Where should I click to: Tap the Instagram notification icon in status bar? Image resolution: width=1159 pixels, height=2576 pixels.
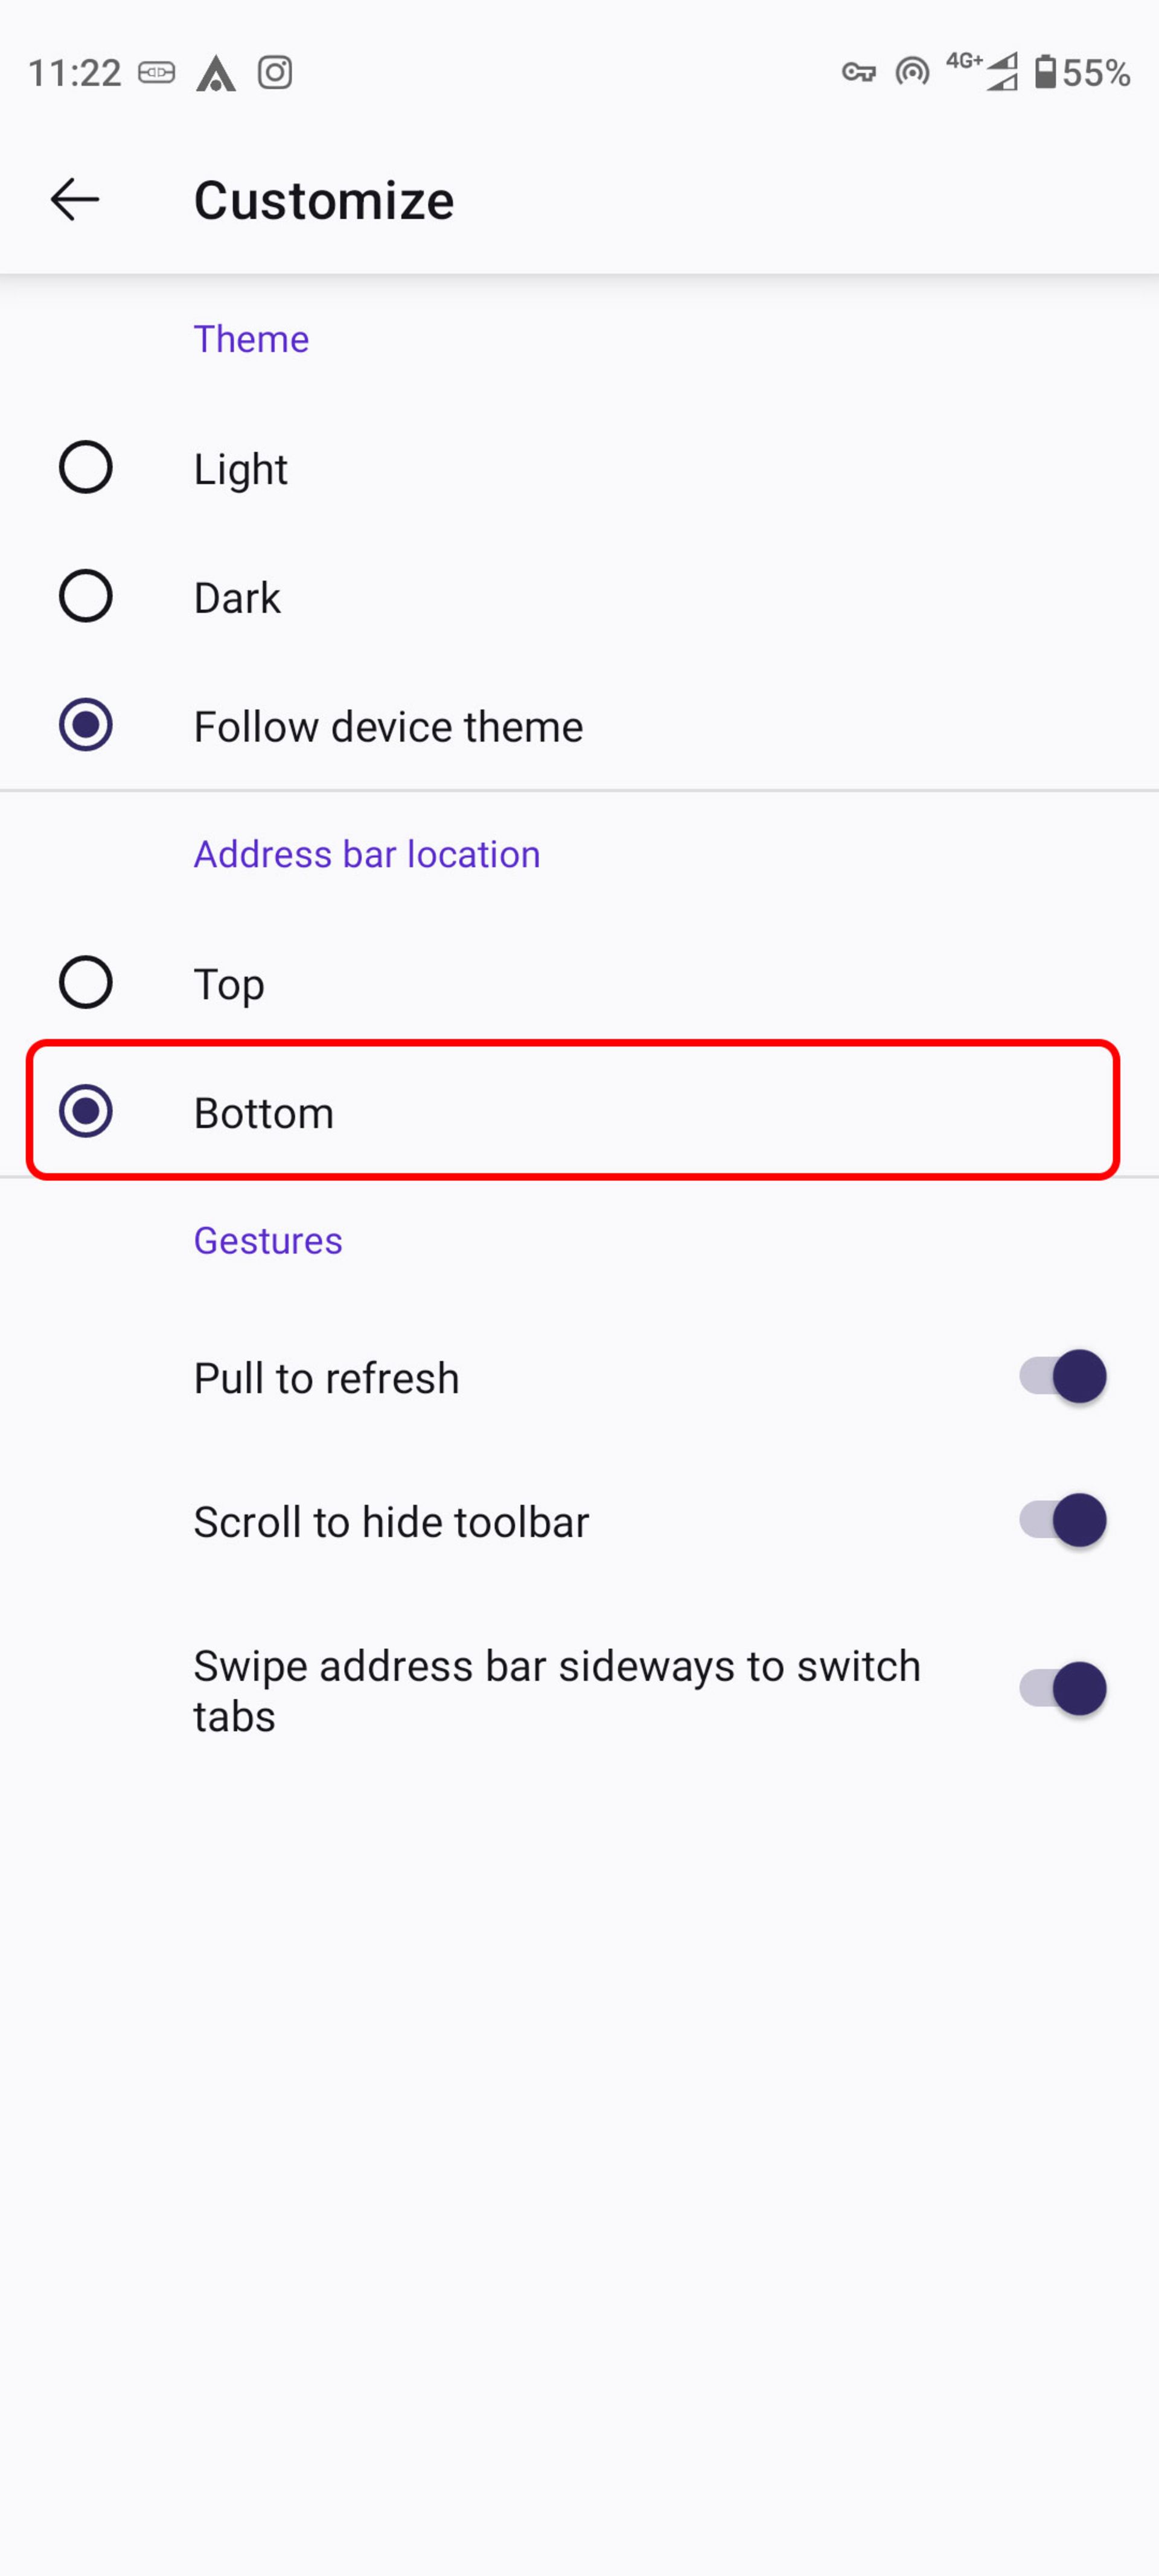275,73
